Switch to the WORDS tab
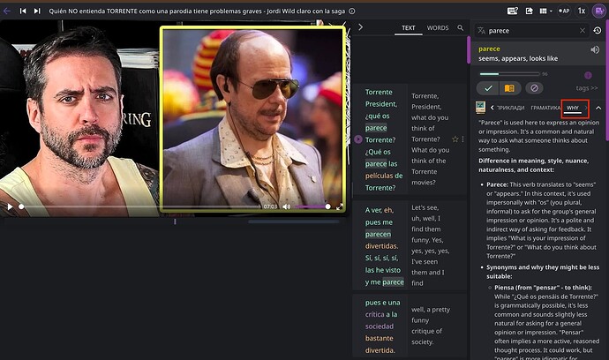This screenshot has height=360, width=609. click(x=438, y=28)
